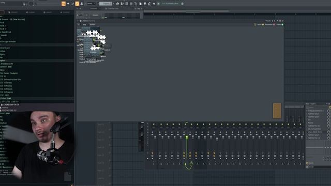This screenshot has height=186, width=331.
Task: Open the Patcher window options gear
Action: coord(81,21)
